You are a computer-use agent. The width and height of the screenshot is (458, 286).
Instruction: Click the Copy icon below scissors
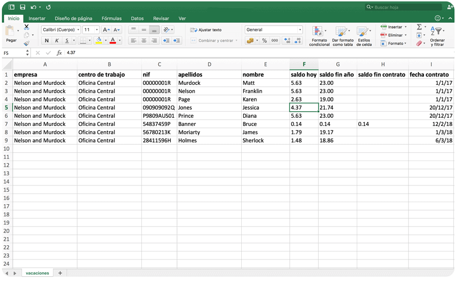pos(26,35)
